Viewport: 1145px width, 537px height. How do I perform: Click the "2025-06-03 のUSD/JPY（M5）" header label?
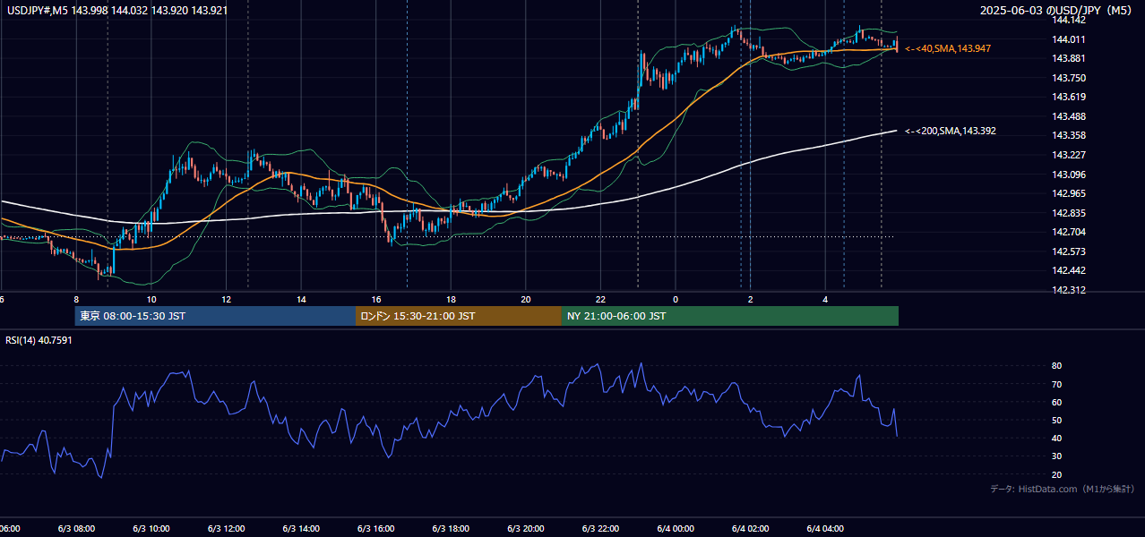[x=1057, y=10]
